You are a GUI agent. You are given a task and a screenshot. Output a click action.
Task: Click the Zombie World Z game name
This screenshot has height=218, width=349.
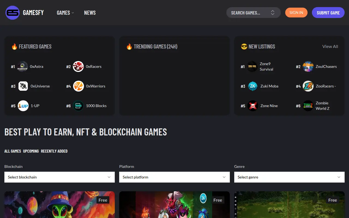point(323,106)
